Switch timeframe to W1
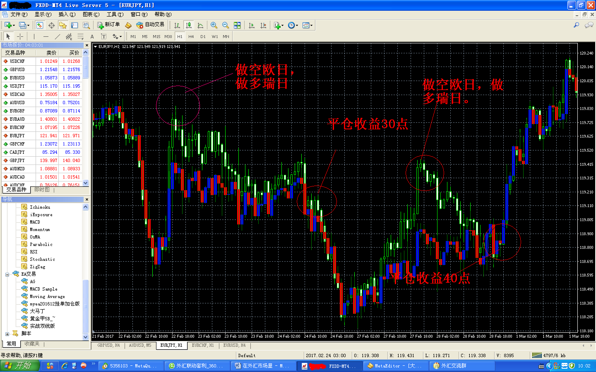This screenshot has width=596, height=372. pyautogui.click(x=215, y=36)
